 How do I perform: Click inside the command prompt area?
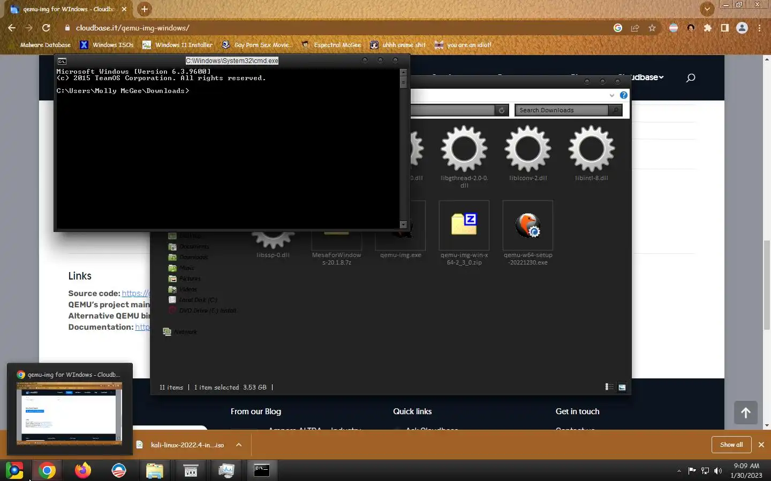coord(228,148)
